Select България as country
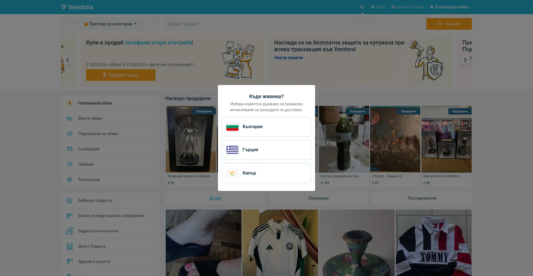The width and height of the screenshot is (533, 276). (266, 127)
